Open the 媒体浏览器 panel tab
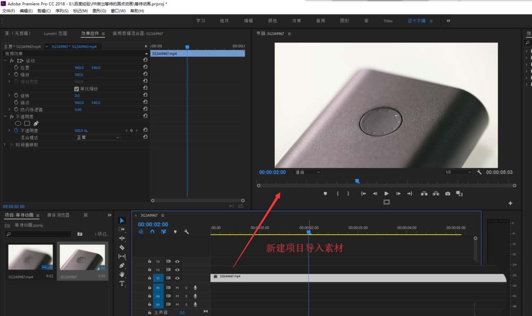Viewport: 532px width, 316px height. coord(58,215)
